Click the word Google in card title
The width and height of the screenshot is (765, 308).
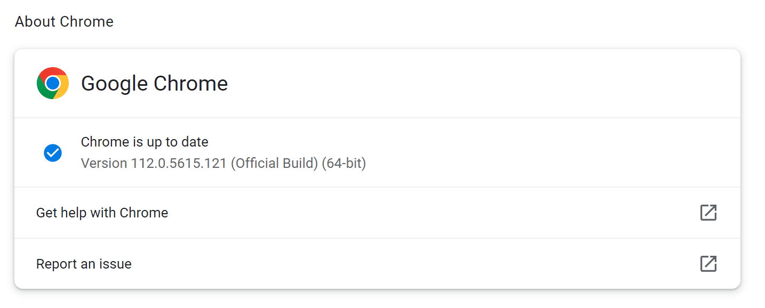point(114,84)
